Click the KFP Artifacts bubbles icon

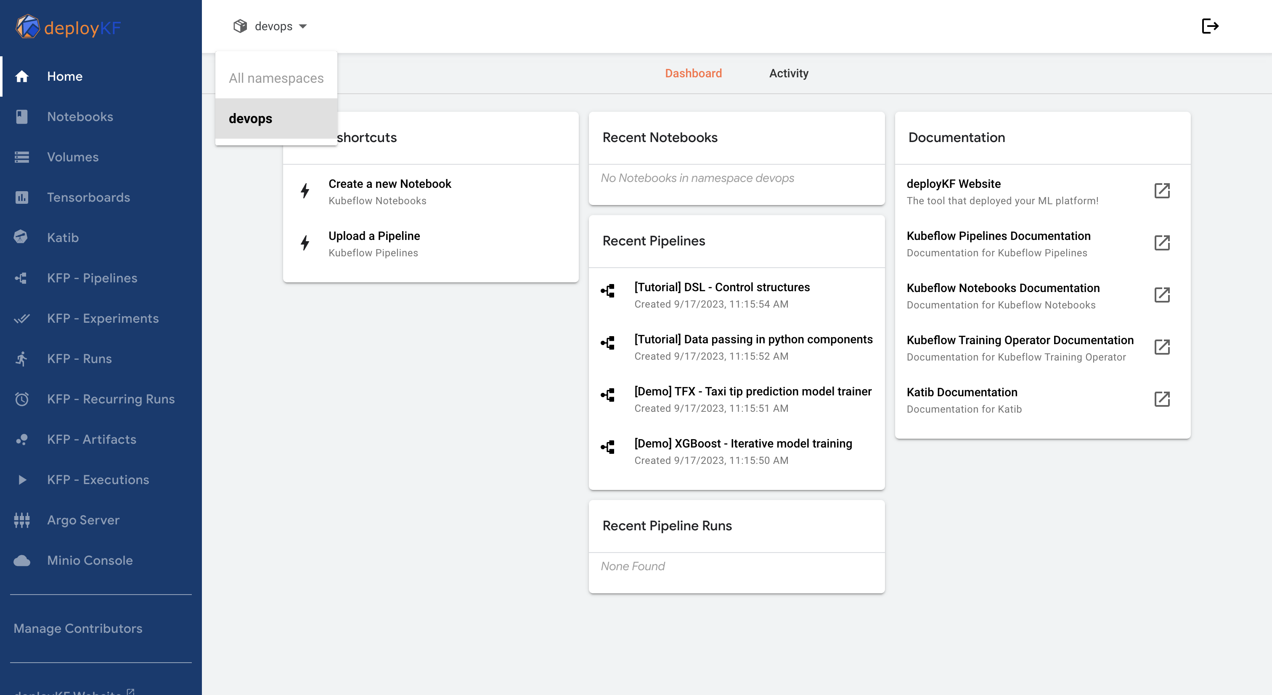coord(22,440)
